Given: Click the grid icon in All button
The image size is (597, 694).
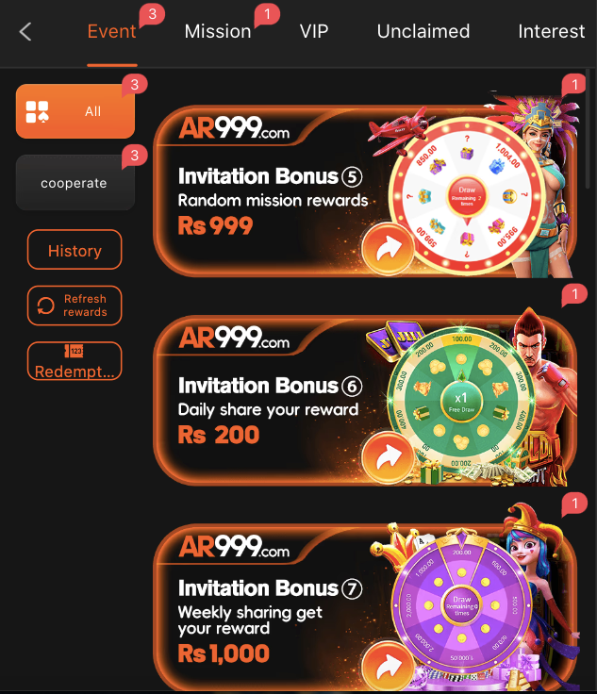Looking at the screenshot, I should pos(37,111).
